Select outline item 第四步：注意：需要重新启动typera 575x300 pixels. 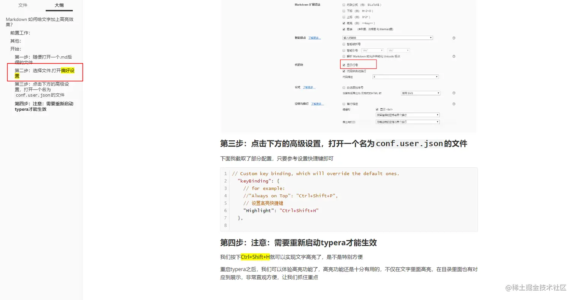coord(44,106)
